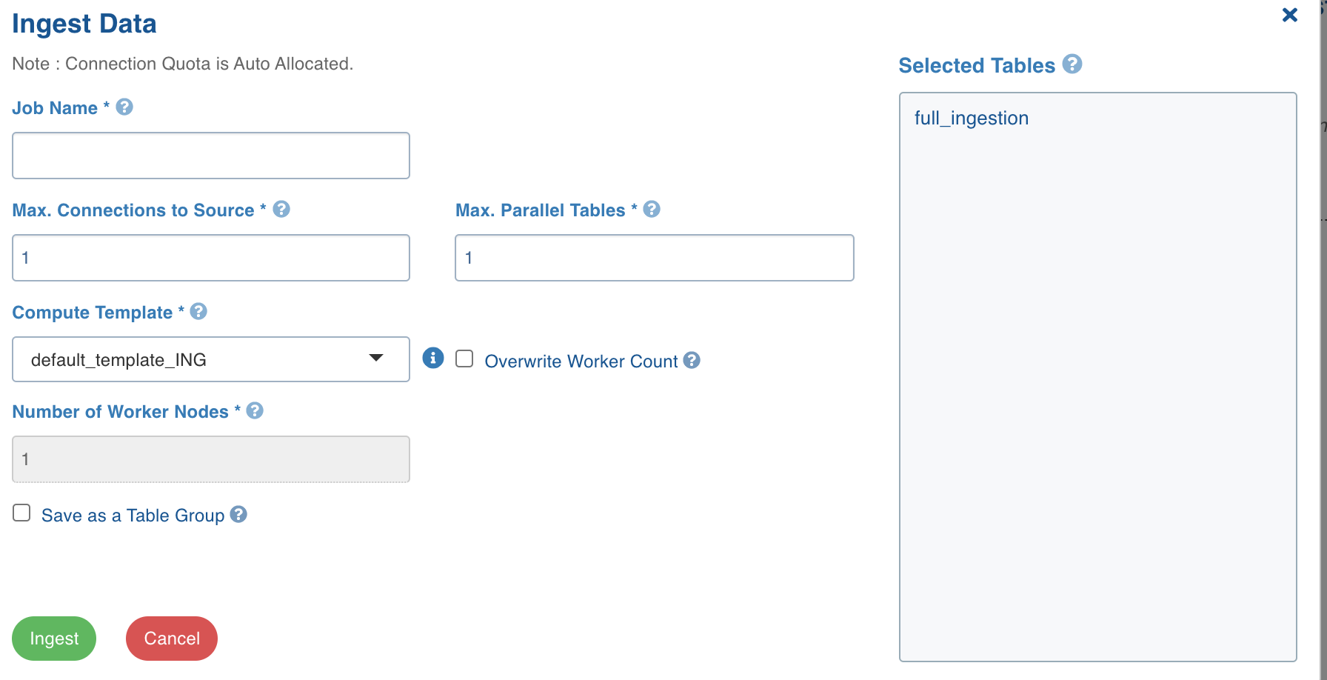Enable the Overwrite Worker Count checkbox

(x=464, y=359)
